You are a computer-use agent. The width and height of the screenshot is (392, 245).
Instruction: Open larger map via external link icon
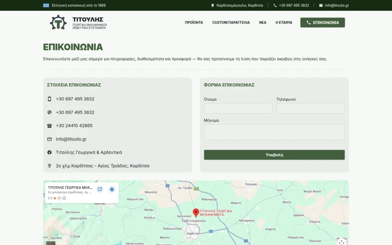click(100, 189)
